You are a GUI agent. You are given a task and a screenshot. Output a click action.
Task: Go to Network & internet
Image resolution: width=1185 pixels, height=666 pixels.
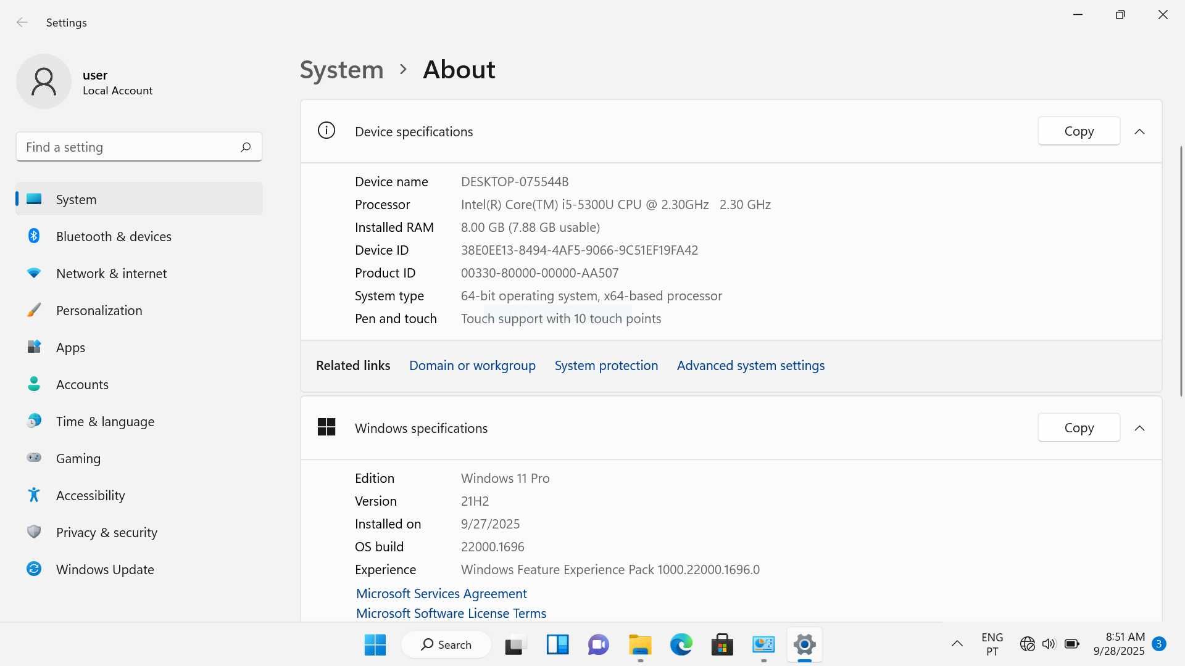(139, 273)
